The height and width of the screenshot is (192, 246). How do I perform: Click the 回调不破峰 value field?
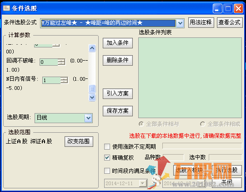point(49,62)
